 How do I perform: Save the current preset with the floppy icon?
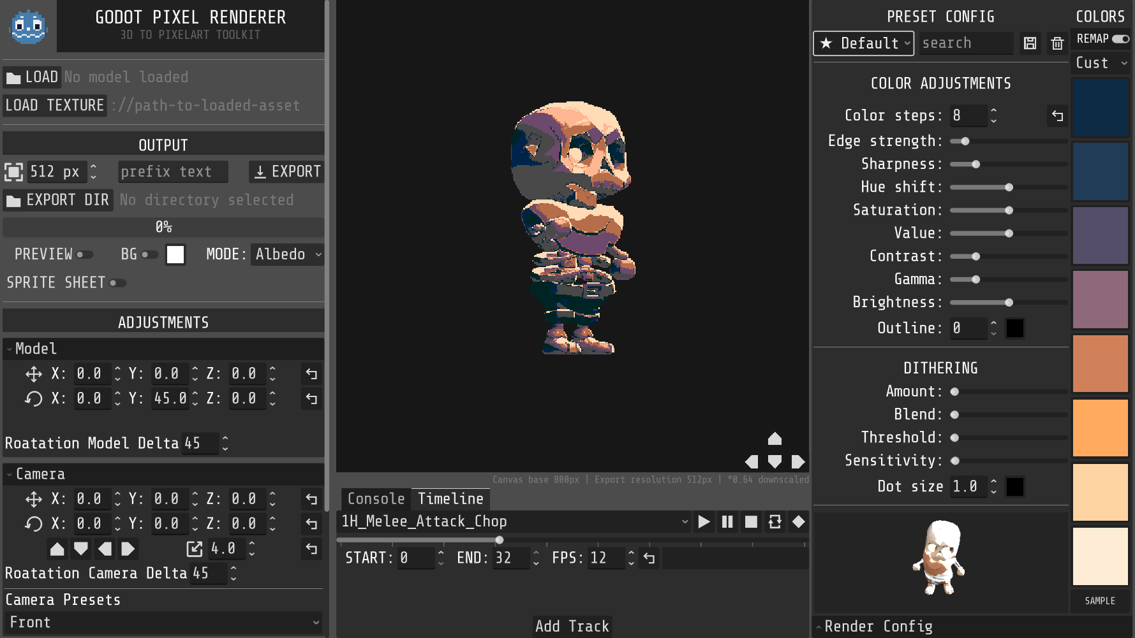coord(1030,43)
